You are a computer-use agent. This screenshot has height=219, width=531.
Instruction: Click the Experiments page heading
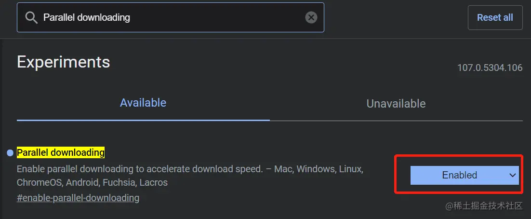pyautogui.click(x=64, y=62)
